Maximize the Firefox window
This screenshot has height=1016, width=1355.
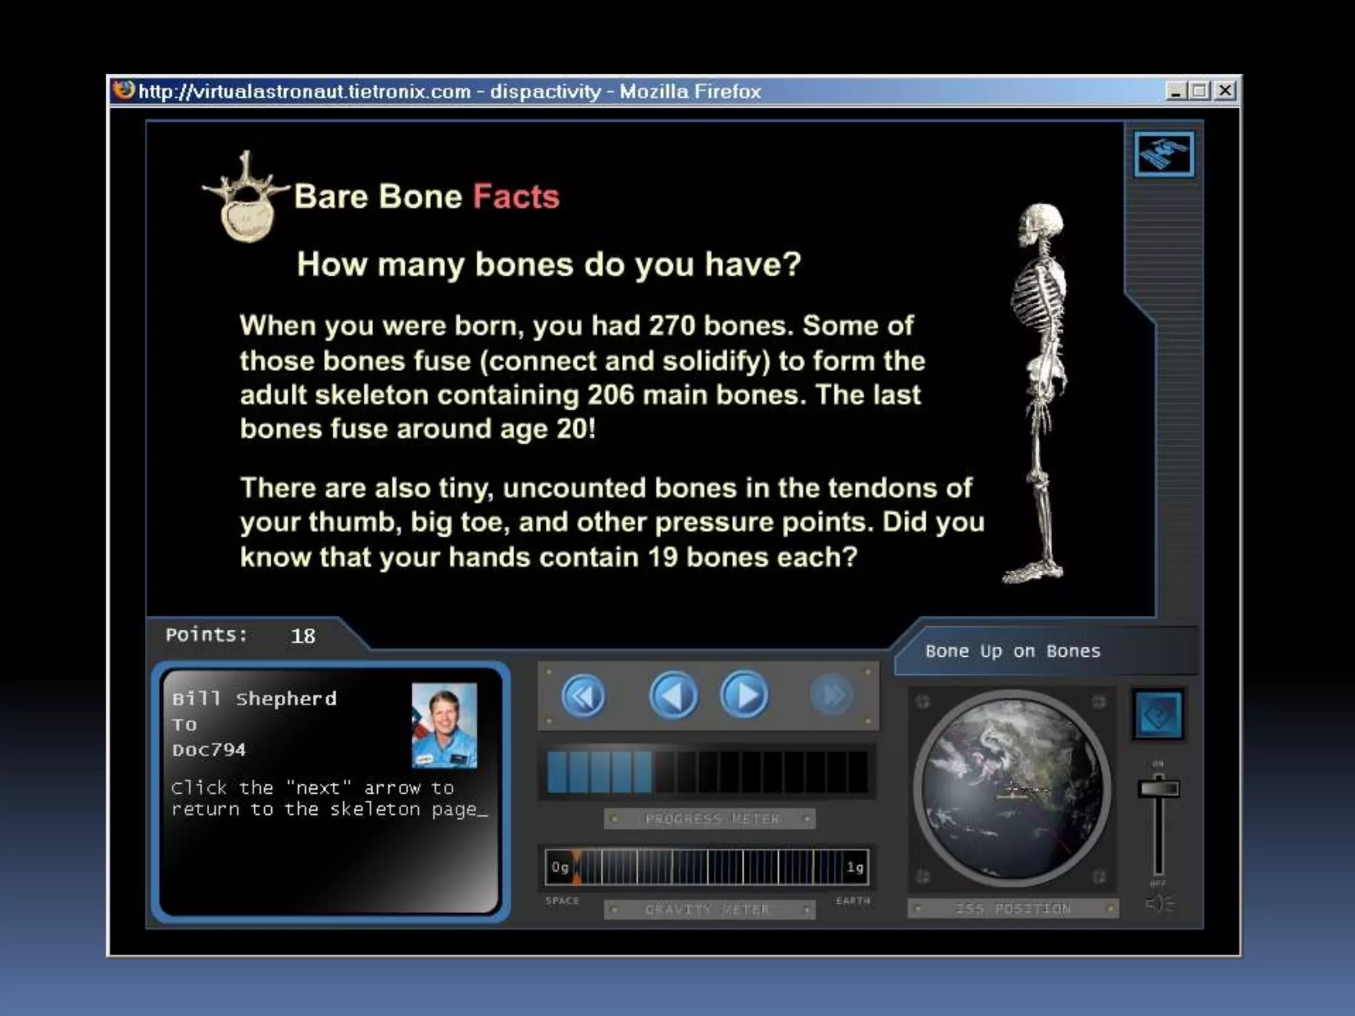pos(1199,91)
